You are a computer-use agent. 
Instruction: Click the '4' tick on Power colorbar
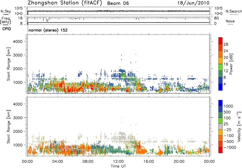[x=225, y=84]
